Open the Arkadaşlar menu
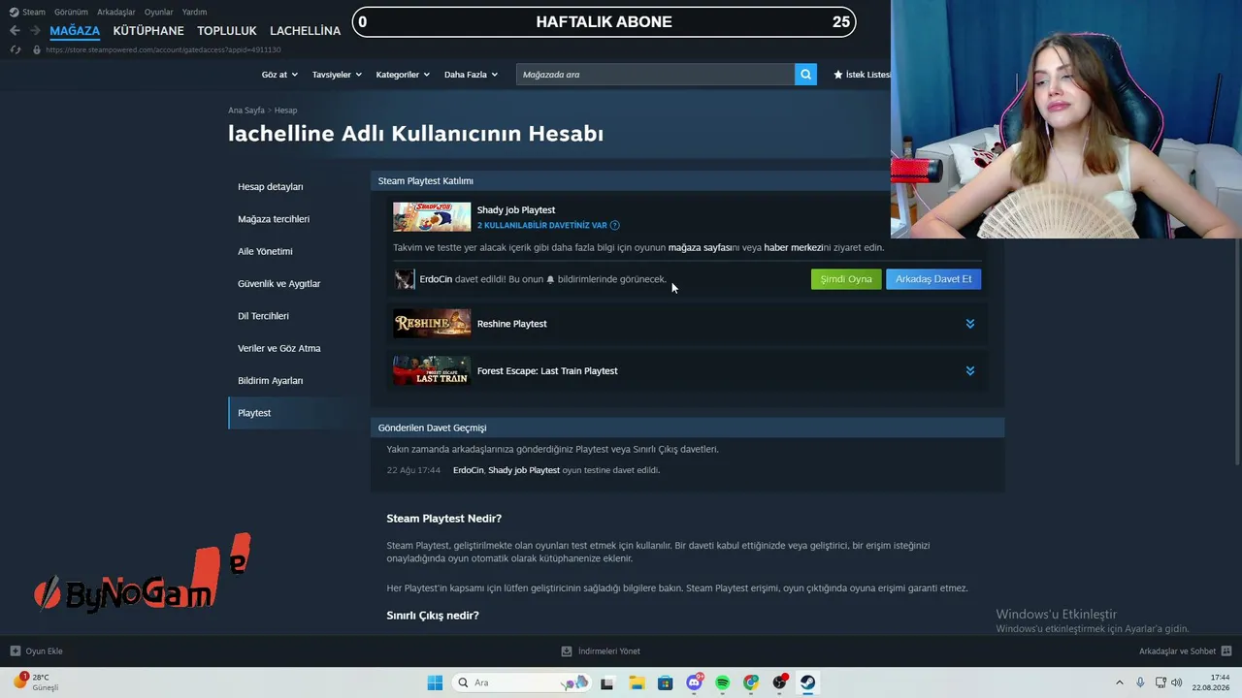 115,13
